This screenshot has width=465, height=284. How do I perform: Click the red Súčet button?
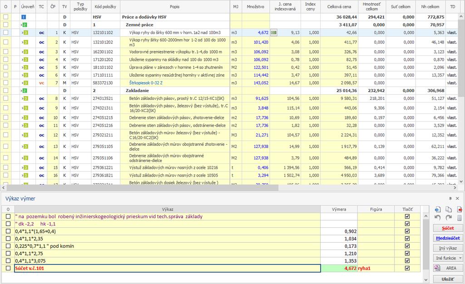(448, 228)
